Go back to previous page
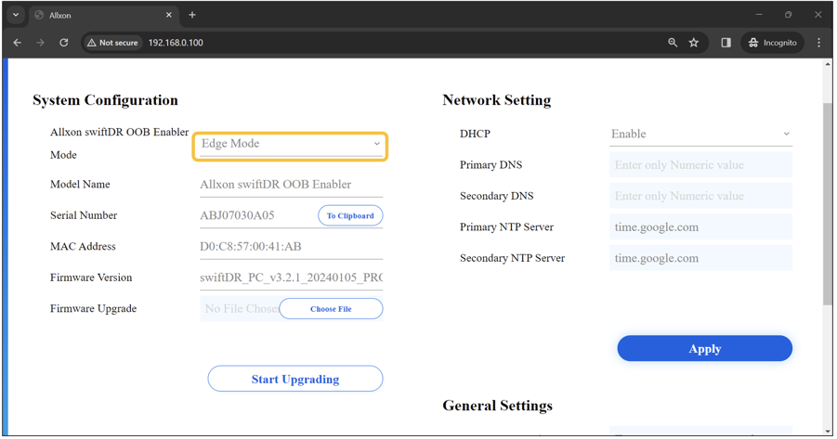 (x=17, y=43)
